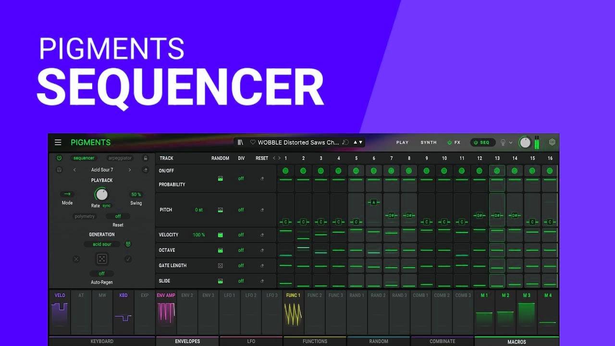This screenshot has height=346, width=615.
Task: Toggle step 1 on/off
Action: (285, 171)
